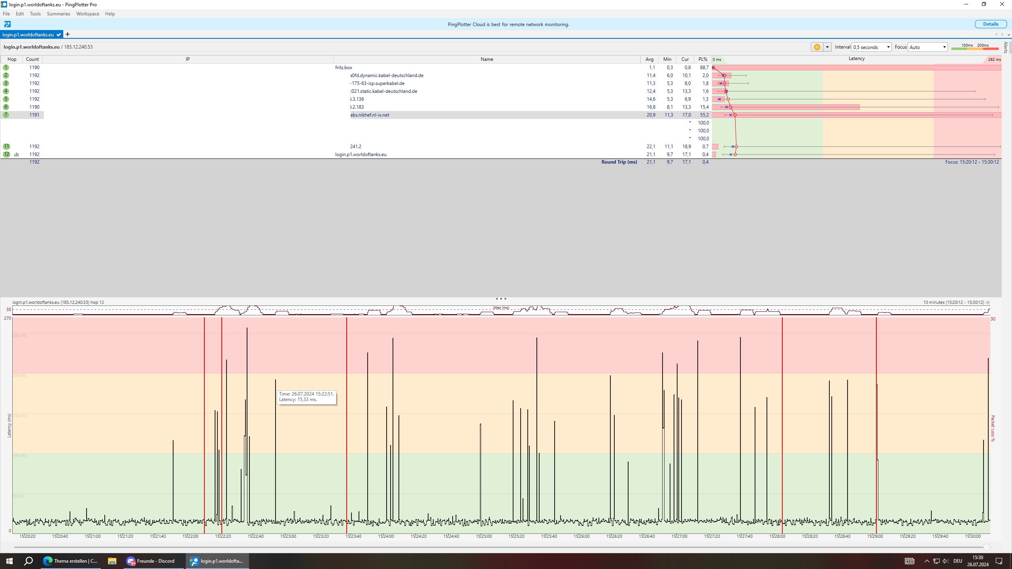Click the timeline scrollbar handle at bottom
Screen dimensions: 1012x569
point(986,547)
